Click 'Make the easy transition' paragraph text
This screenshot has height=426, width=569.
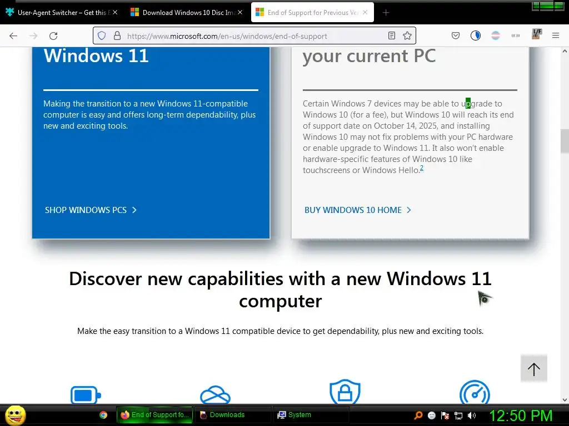(280, 331)
